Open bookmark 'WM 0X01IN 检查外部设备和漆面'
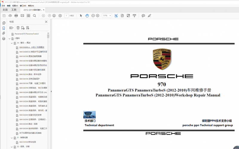Image resolution: width=239 pixels, height=149 pixels. pos(32,70)
